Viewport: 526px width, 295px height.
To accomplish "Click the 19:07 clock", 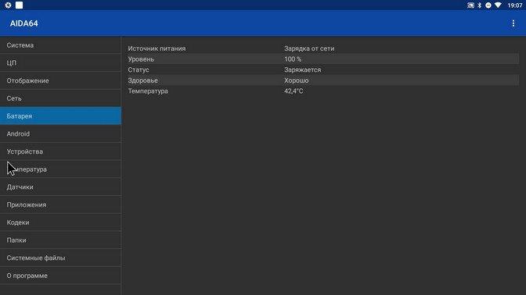I will [515, 5].
